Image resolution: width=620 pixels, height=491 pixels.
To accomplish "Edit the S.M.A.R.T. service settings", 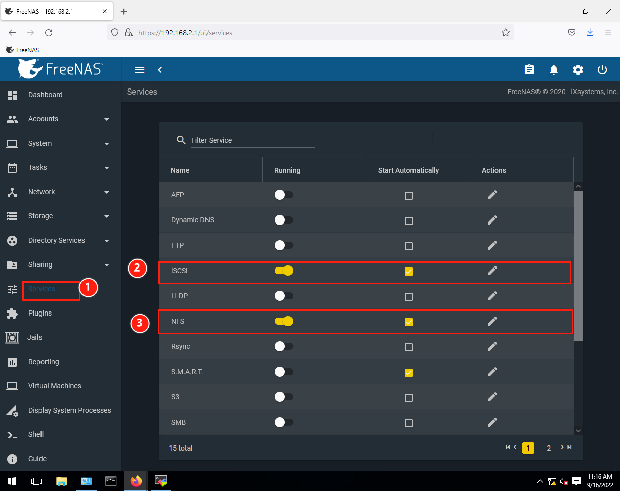I will (x=492, y=372).
